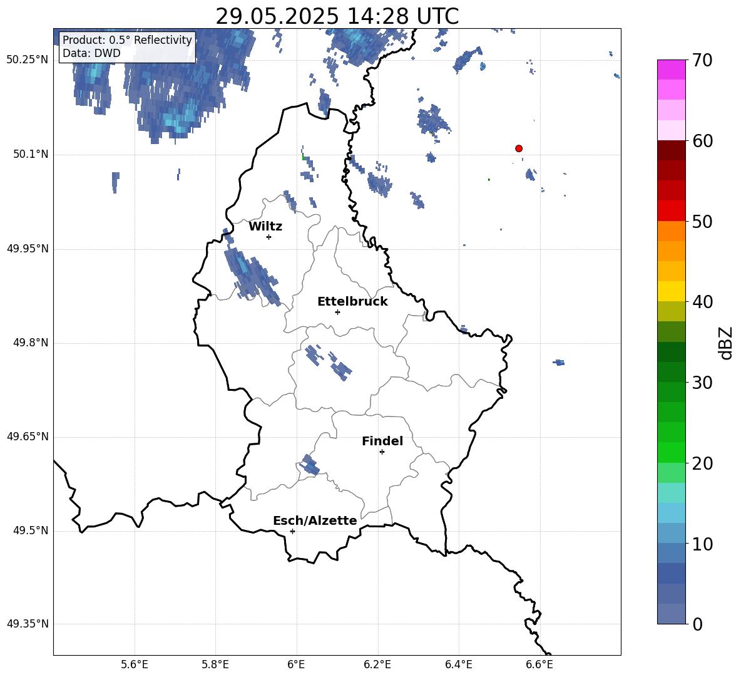The width and height of the screenshot is (741, 677).
Task: Click the Findel station cross marker
Action: coord(382,452)
